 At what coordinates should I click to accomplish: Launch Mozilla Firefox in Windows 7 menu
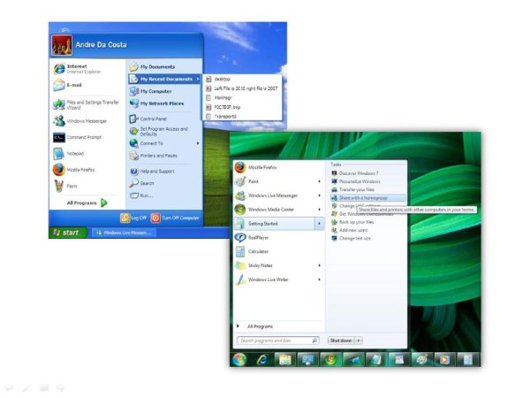255,167
